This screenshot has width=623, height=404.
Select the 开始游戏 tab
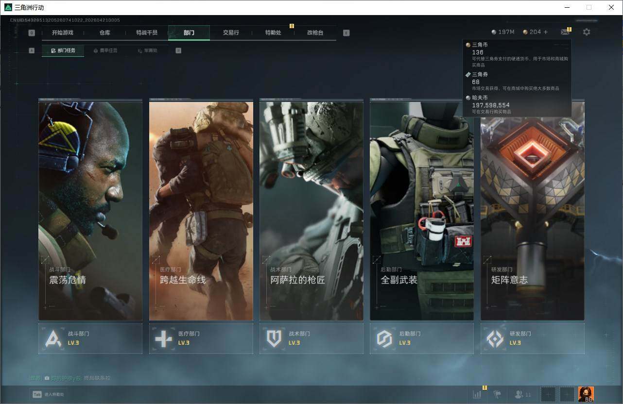pos(63,33)
